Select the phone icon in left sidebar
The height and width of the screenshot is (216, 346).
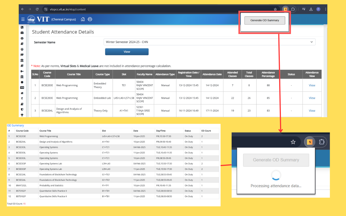(22, 27)
